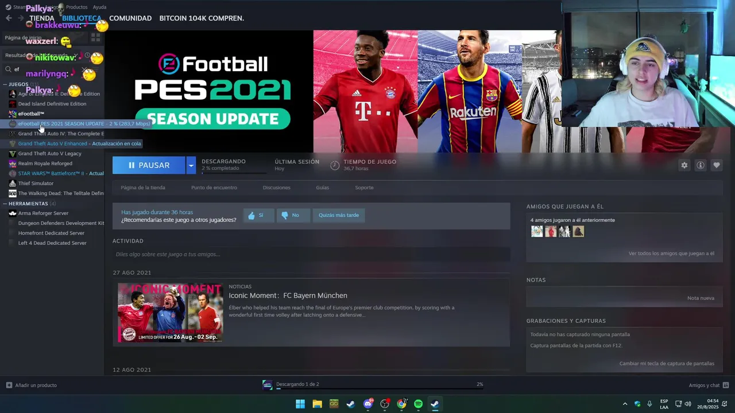
Task: Open Google Chrome from taskbar
Action: (x=401, y=404)
